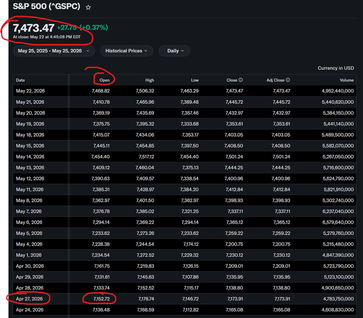Click the 7,517.12 high value
This screenshot has width=363, height=318.
[146, 157]
